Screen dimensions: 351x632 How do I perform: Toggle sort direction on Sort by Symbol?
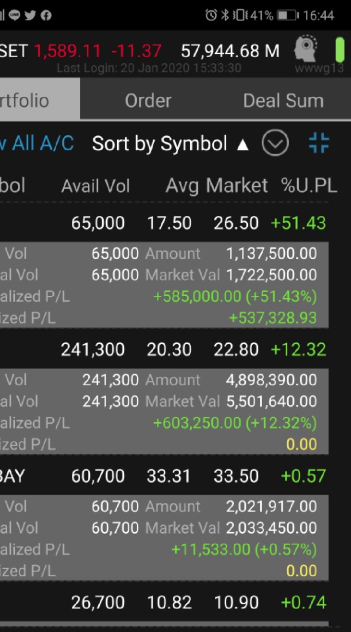click(170, 144)
